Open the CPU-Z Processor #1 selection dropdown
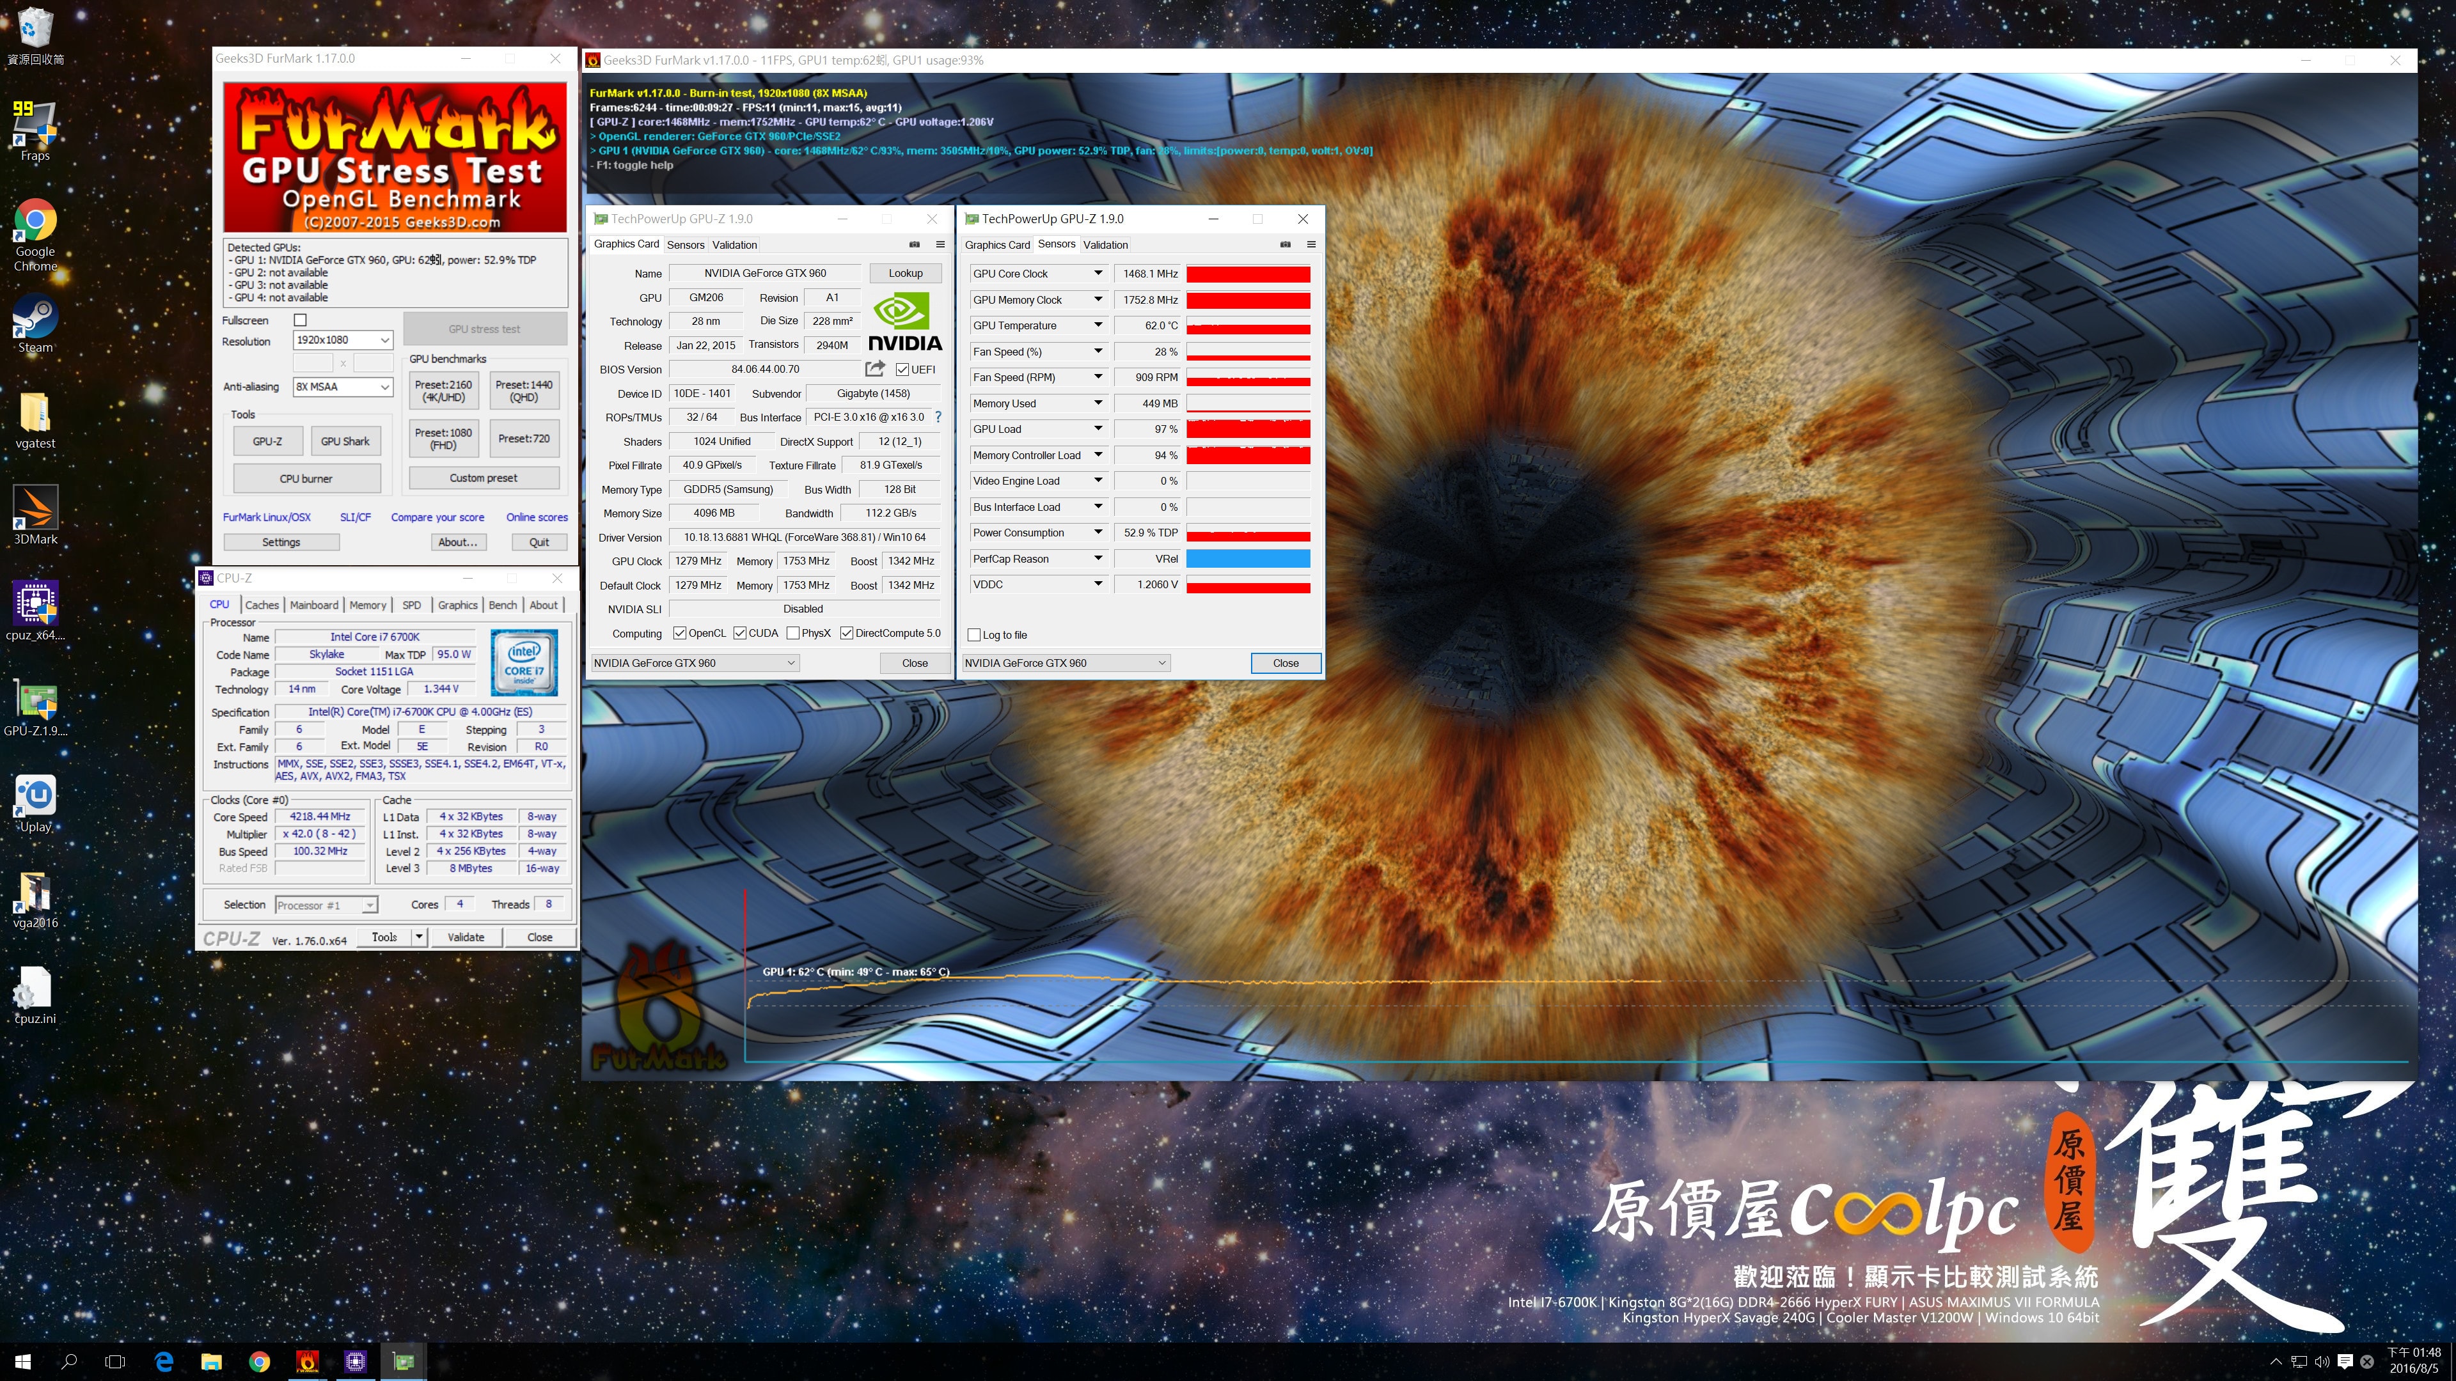 click(326, 905)
